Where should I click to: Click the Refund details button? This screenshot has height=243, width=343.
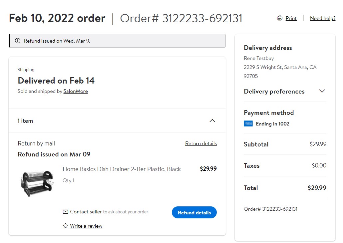pyautogui.click(x=194, y=212)
